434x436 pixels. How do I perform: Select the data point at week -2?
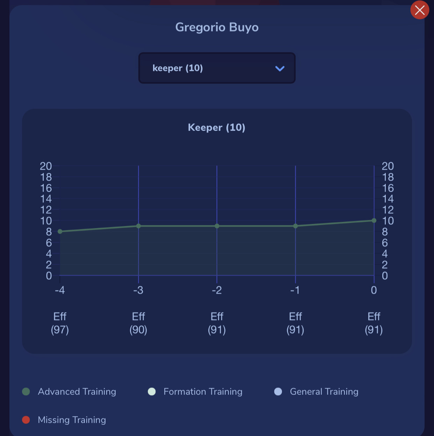pos(217,226)
